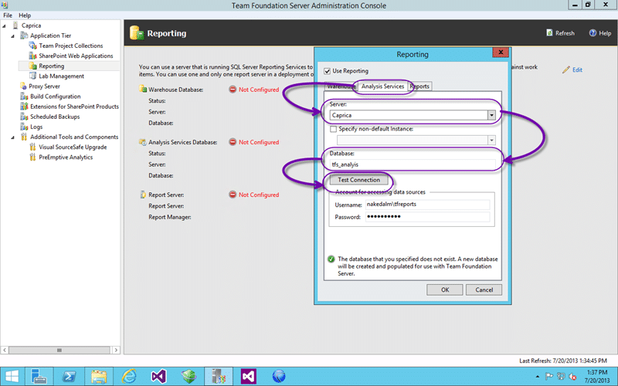The width and height of the screenshot is (618, 386).
Task: Click the Reporting node icon in tree
Action: point(32,66)
